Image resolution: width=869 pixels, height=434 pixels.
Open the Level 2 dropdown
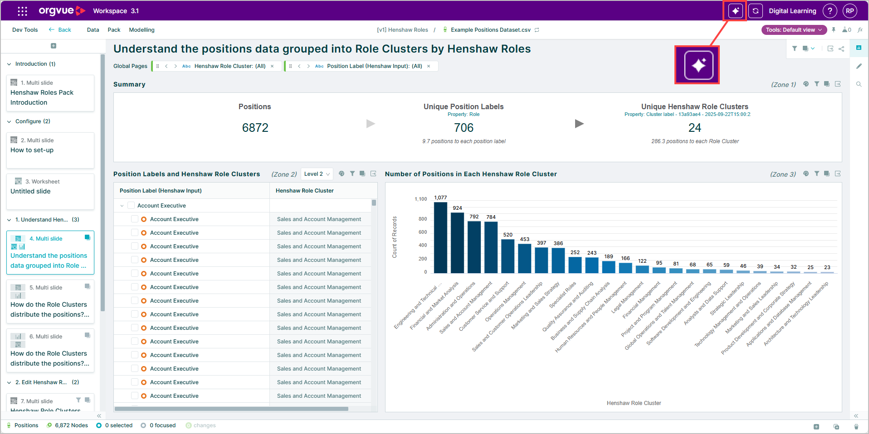317,174
